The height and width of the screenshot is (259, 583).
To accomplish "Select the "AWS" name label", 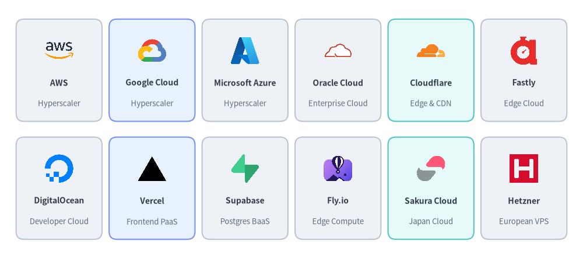I will click(x=59, y=83).
